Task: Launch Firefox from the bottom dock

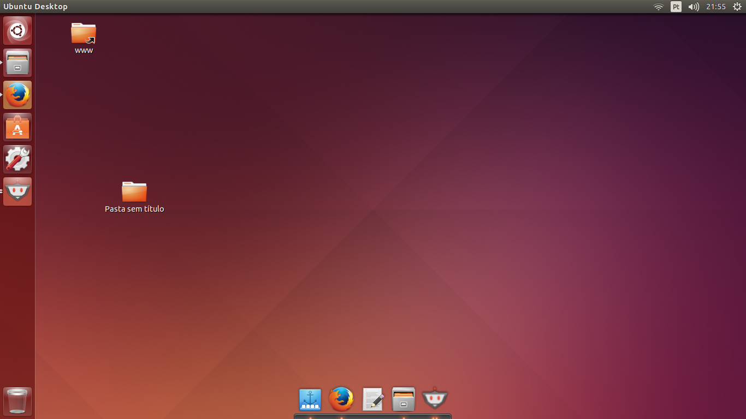Action: point(341,399)
